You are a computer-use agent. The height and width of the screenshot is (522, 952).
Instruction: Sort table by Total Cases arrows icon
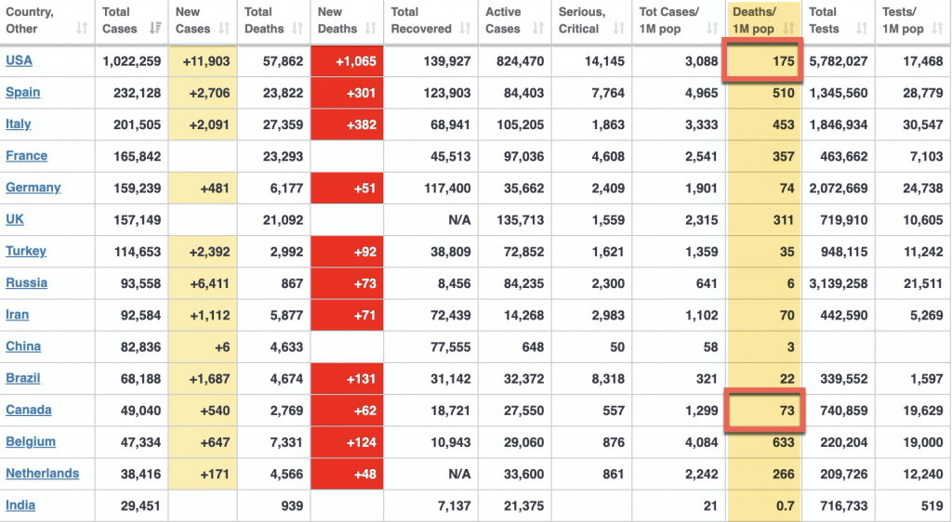pyautogui.click(x=155, y=29)
